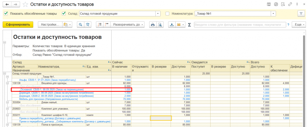Open Дирекция, СБ00-1 внутреннее потребление link
This screenshot has width=308, height=127.
(x=56, y=93)
